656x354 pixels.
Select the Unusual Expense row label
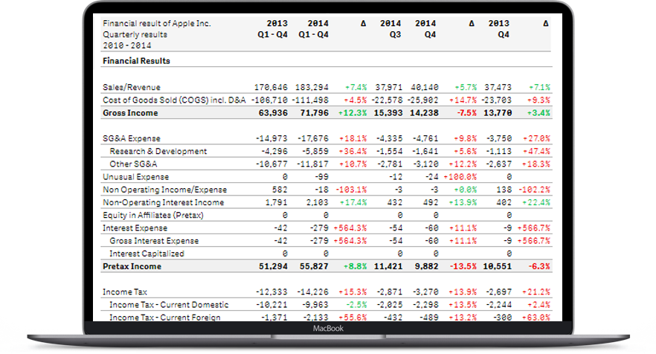tap(135, 176)
